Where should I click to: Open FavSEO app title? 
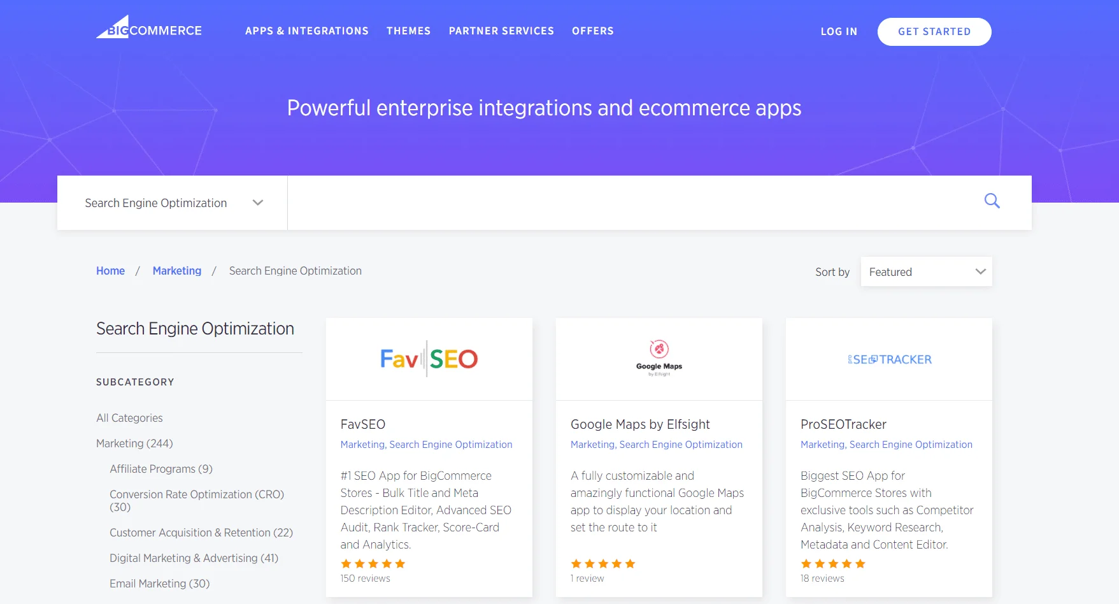point(362,424)
